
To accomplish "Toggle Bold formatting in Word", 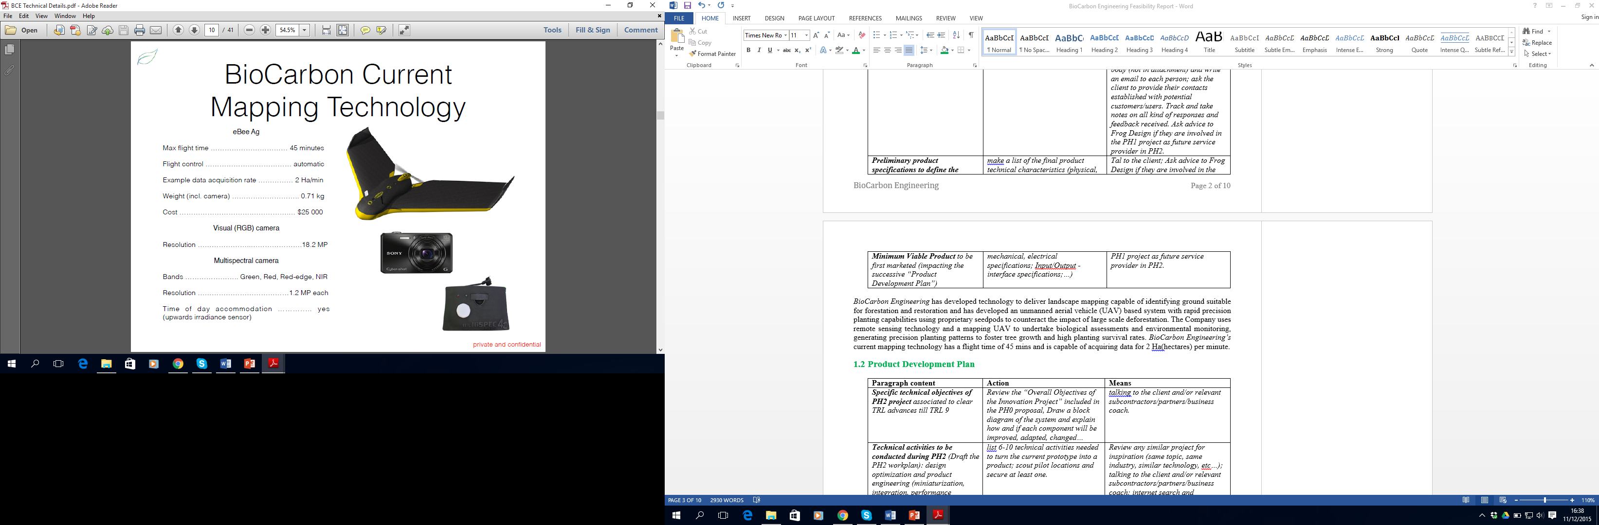I will [x=748, y=50].
